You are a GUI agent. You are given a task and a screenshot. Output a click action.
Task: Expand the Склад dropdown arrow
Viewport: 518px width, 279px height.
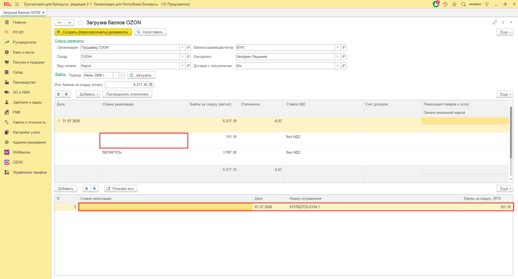182,57
